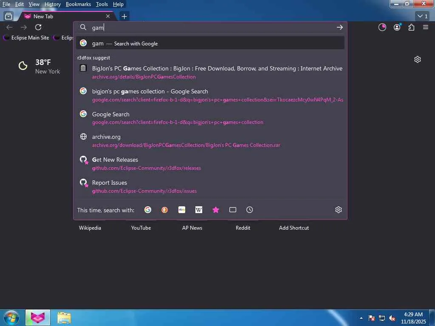Open BigJon's PC Games Collection Internet Archive result
The image size is (435, 326).
tap(210, 72)
